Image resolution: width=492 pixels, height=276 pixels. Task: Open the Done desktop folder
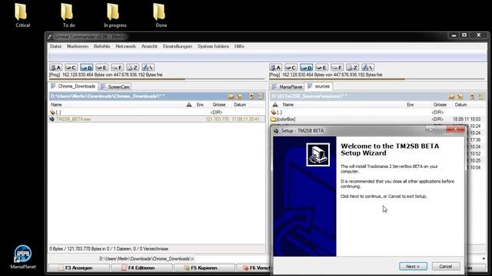tap(161, 15)
